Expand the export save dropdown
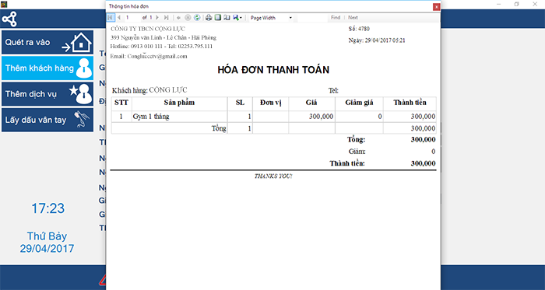This screenshot has height=290, width=545. coord(237,17)
